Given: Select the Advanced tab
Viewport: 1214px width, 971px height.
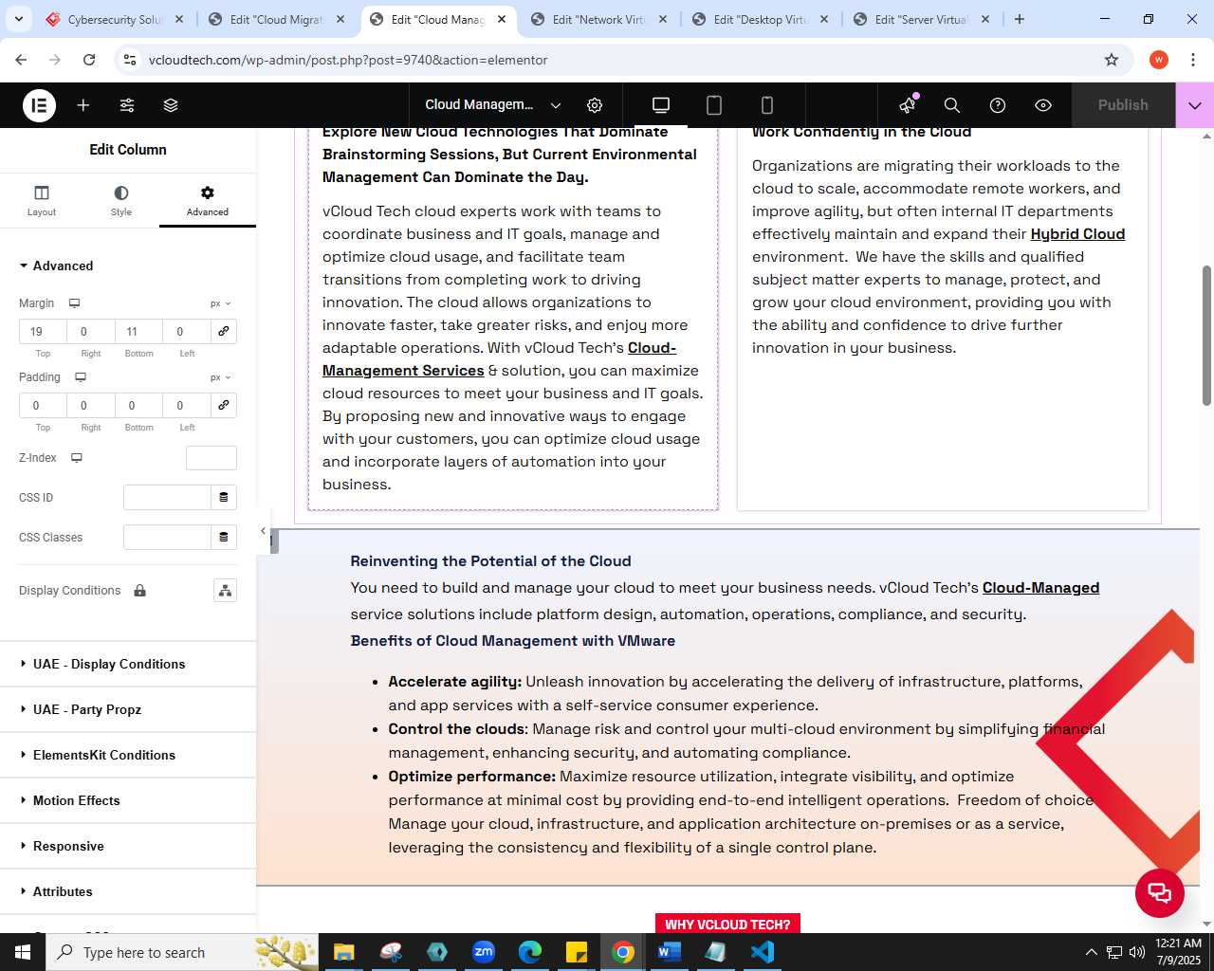Looking at the screenshot, I should point(208,200).
